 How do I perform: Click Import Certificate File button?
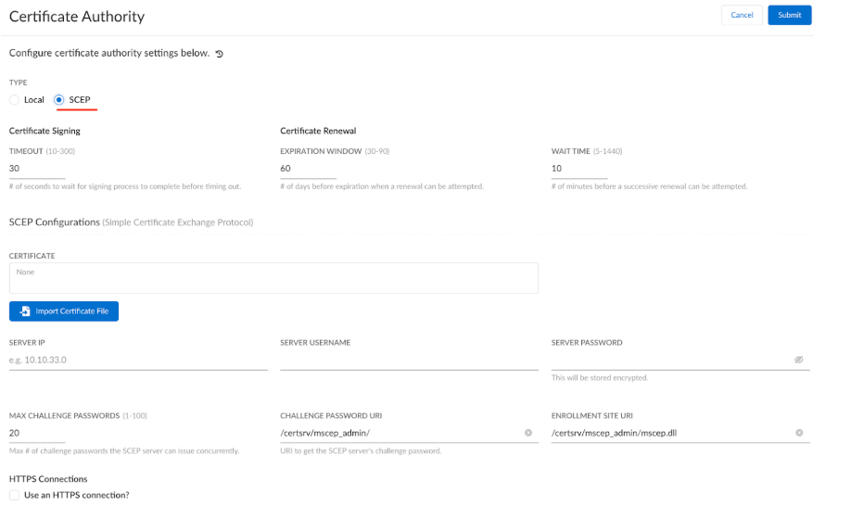(64, 311)
